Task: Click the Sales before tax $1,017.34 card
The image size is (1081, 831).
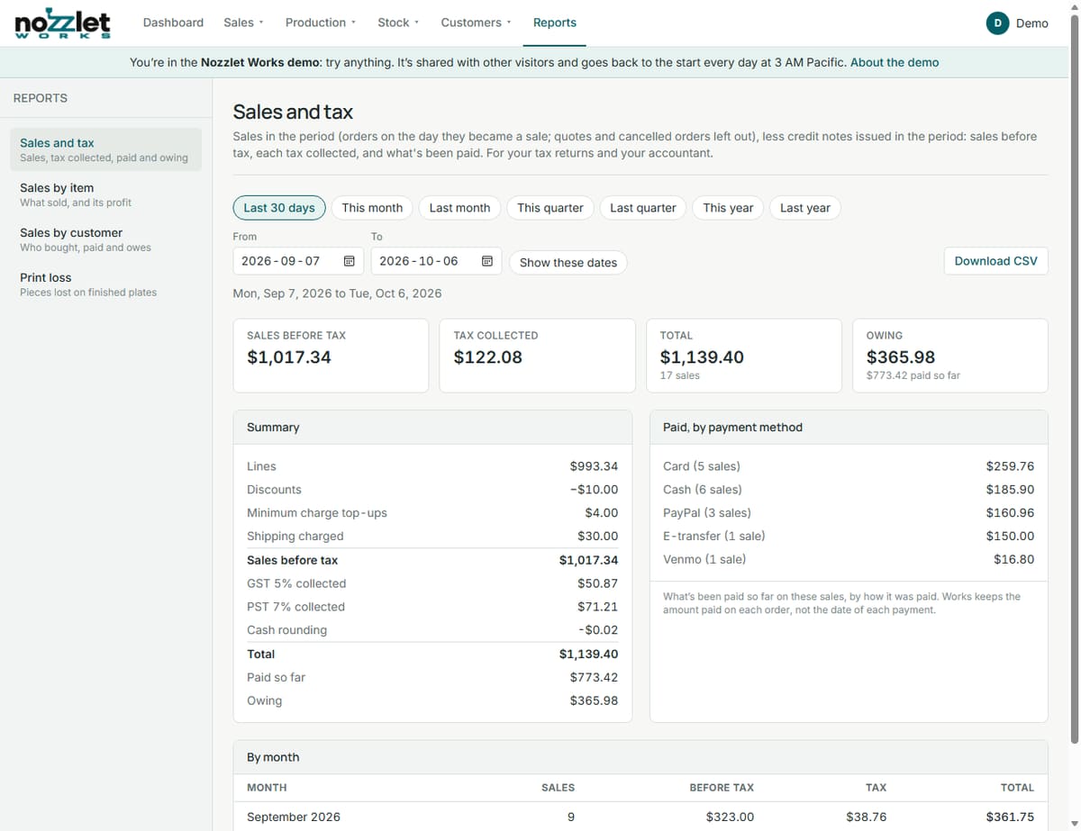Action: click(331, 356)
